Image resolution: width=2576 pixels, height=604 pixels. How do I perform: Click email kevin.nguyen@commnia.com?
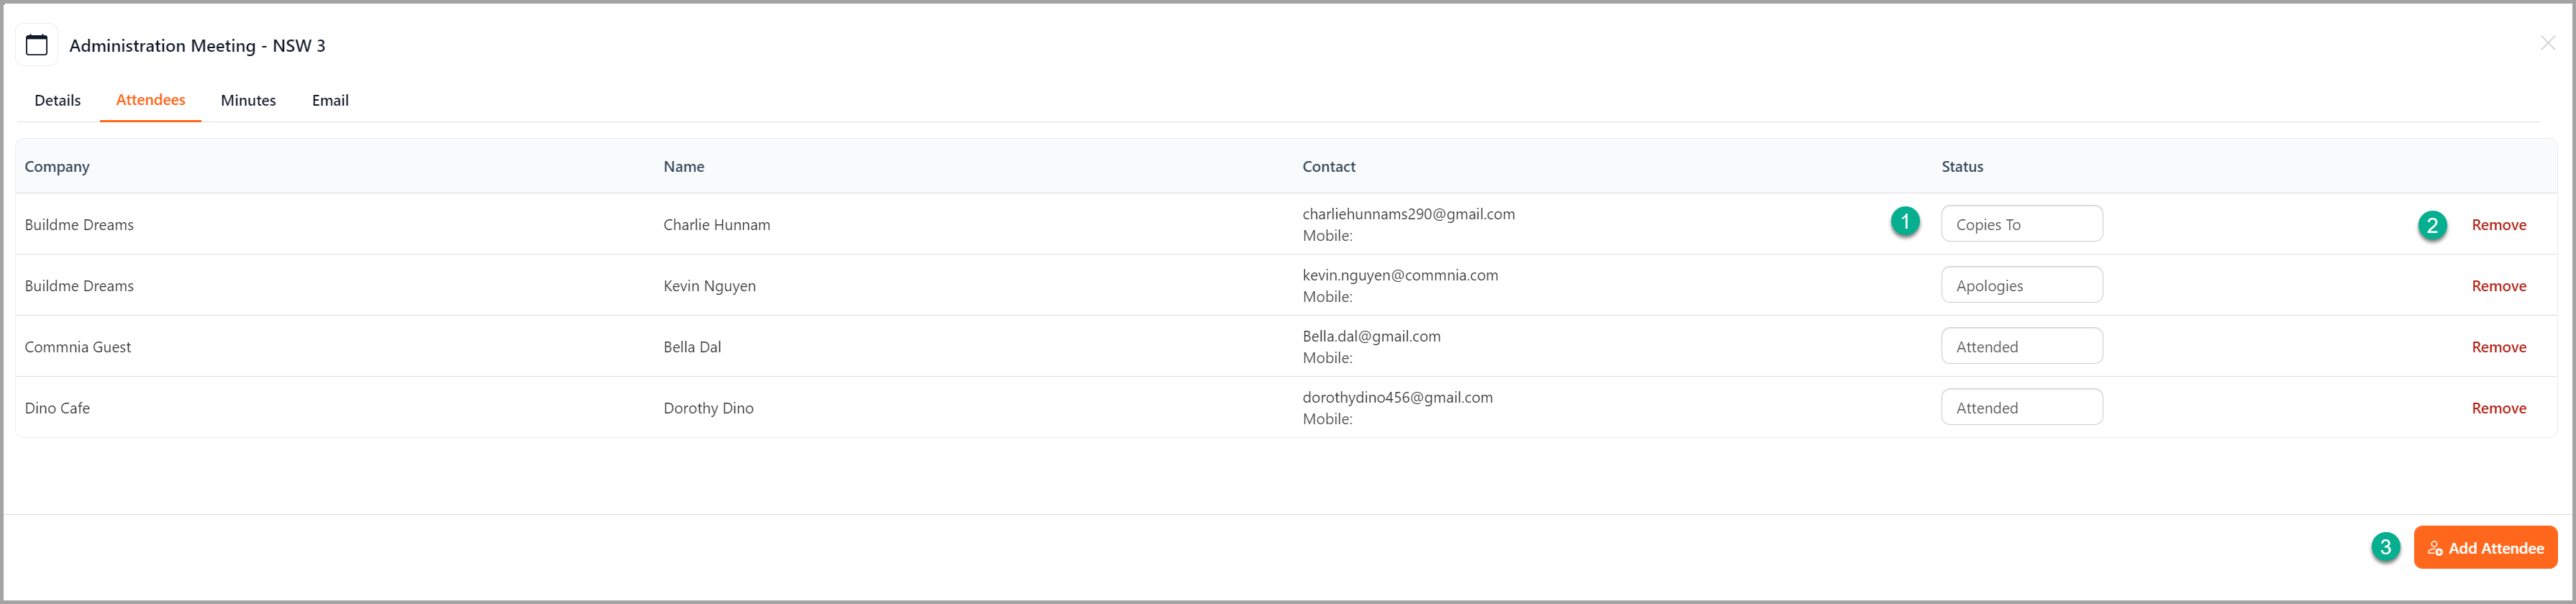click(1400, 275)
